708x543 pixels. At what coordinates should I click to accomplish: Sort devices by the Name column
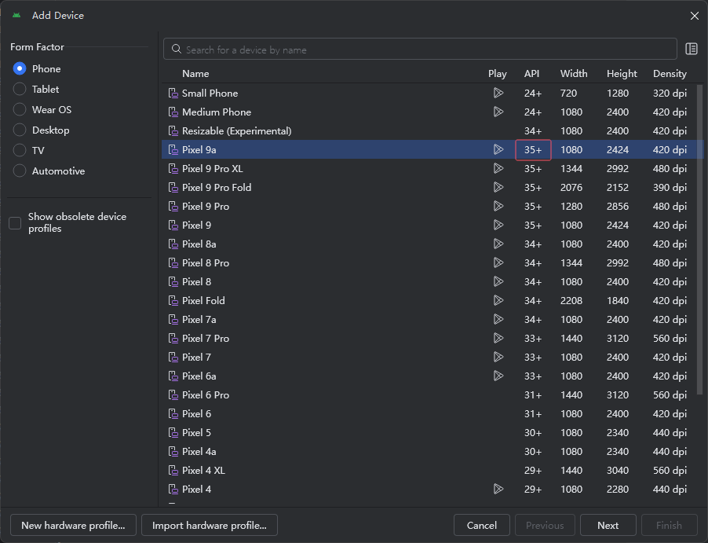[195, 74]
